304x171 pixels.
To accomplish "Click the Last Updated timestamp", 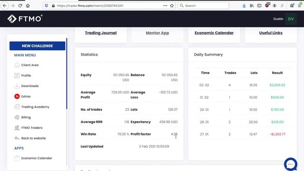I will pyautogui.click(x=154, y=146).
